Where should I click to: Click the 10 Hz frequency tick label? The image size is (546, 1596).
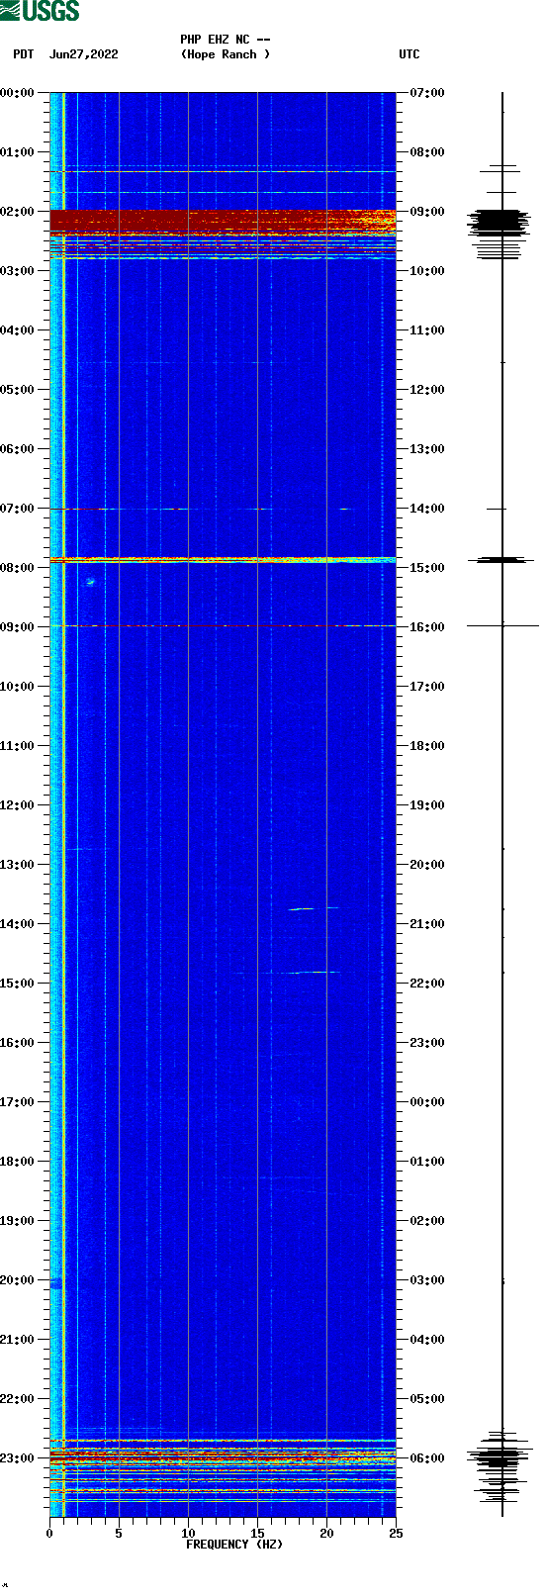pyautogui.click(x=188, y=1534)
